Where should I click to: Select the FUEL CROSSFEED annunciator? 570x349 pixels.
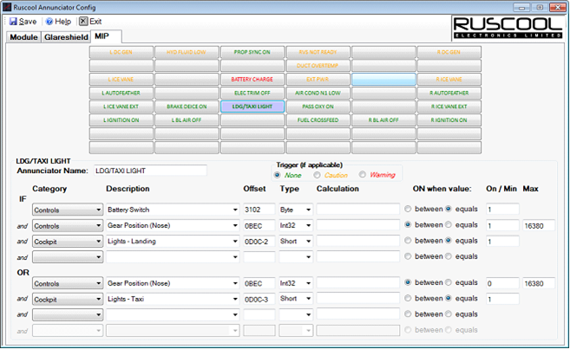tap(318, 120)
